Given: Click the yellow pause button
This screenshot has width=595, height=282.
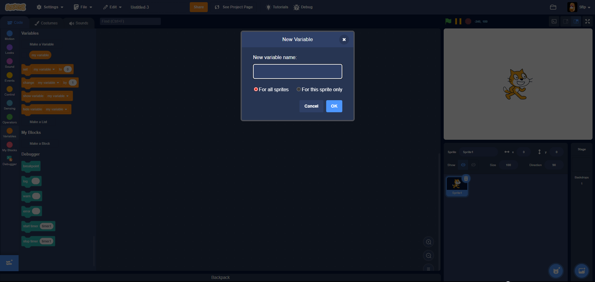Looking at the screenshot, I should point(458,21).
